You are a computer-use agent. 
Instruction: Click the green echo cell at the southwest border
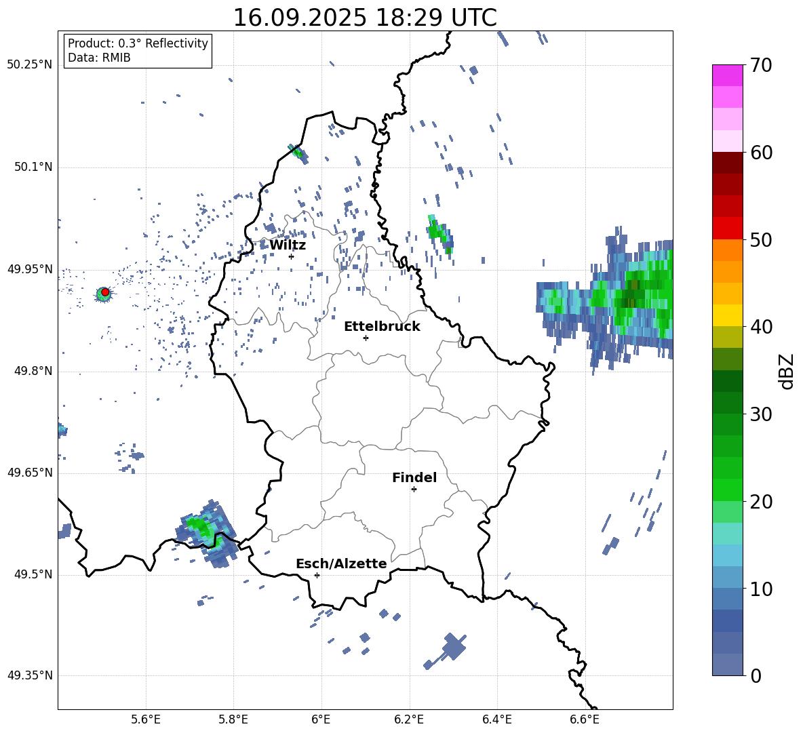[x=208, y=534]
